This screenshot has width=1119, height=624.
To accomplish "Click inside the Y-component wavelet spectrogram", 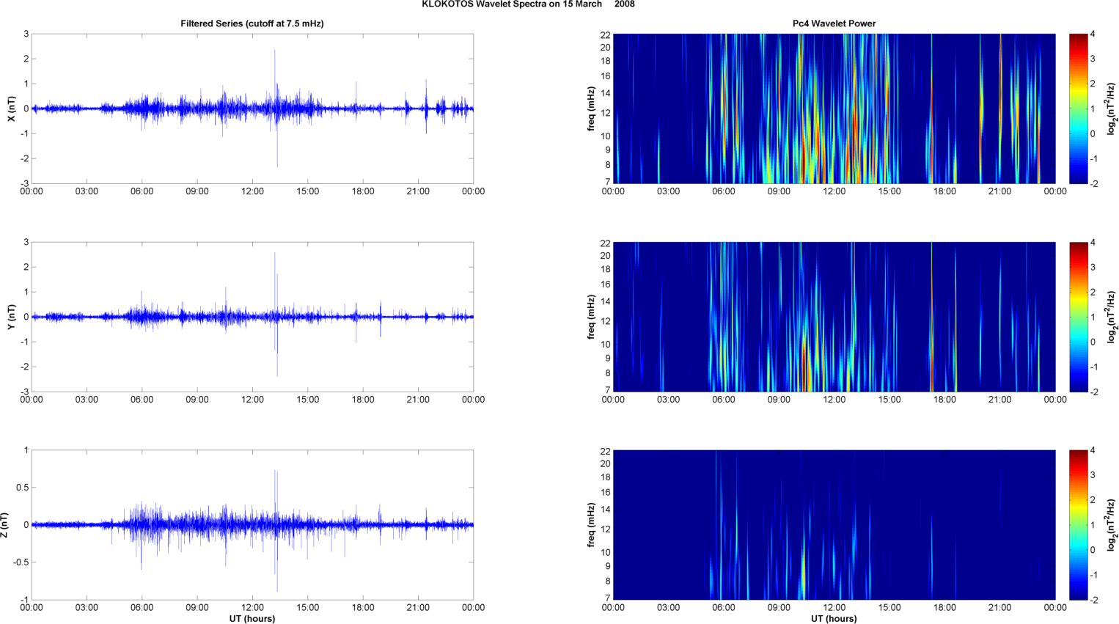I will [834, 317].
